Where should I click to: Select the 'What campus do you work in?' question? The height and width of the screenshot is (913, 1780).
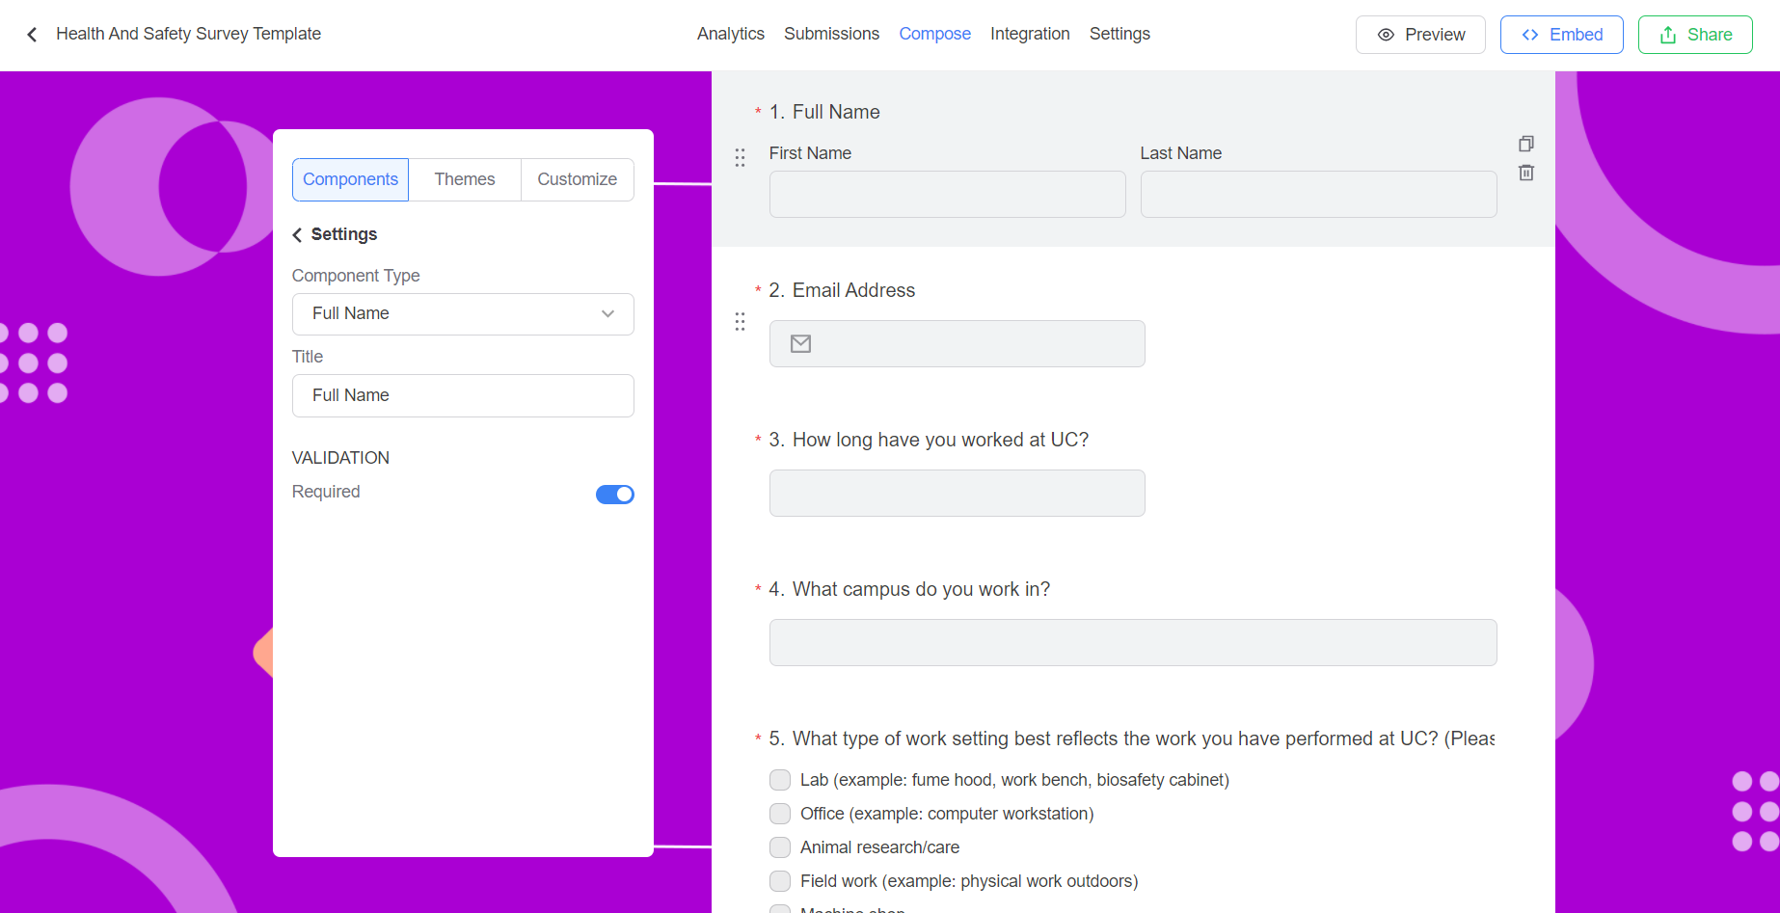pos(909,589)
